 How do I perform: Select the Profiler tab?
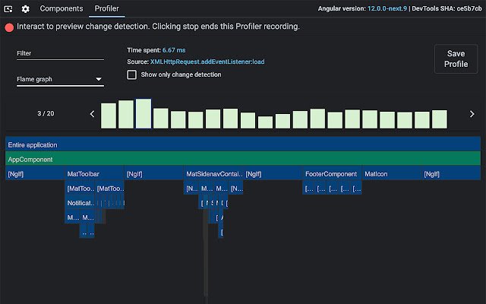pos(107,9)
